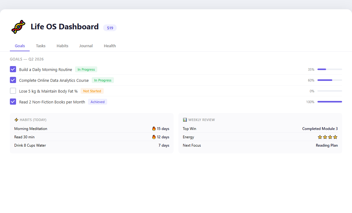Click the 15 days streak value
352x213 pixels.
[x=163, y=129]
